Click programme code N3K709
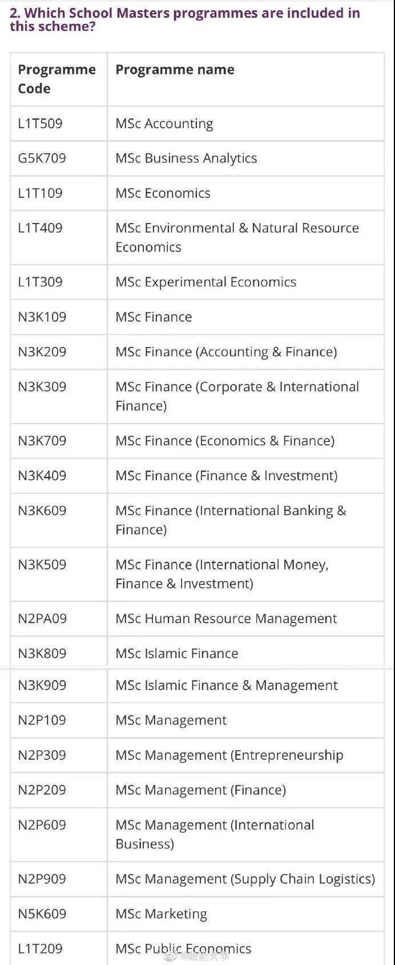 [x=42, y=441]
